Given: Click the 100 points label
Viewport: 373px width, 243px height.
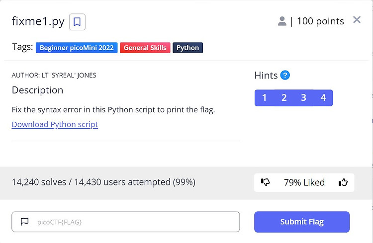Looking at the screenshot, I should 320,21.
